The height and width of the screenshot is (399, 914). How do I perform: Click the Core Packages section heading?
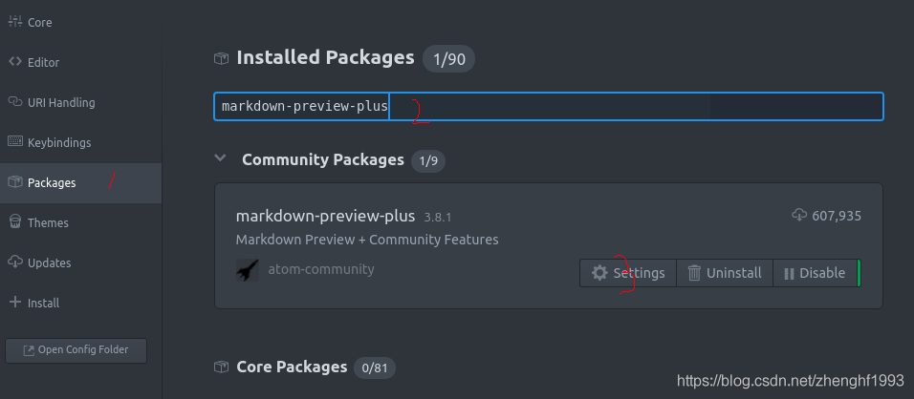[x=292, y=367]
